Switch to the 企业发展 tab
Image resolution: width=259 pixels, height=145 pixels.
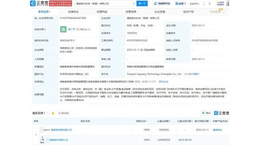click(160, 12)
